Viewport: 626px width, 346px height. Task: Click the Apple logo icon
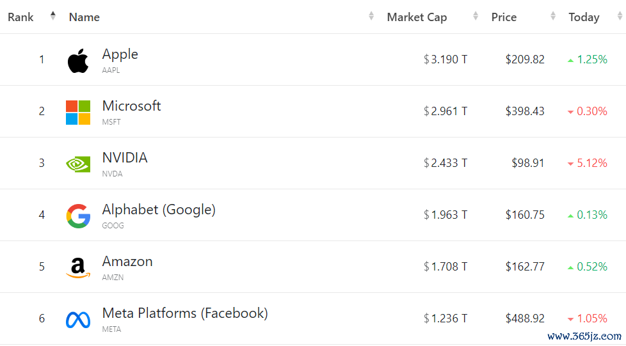(x=78, y=61)
